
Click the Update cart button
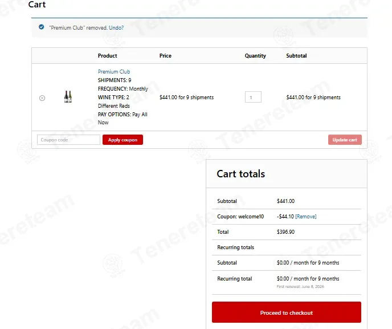(x=345, y=140)
